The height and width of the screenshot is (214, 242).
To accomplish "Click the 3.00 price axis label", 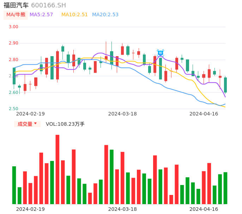I will [x=13, y=27].
